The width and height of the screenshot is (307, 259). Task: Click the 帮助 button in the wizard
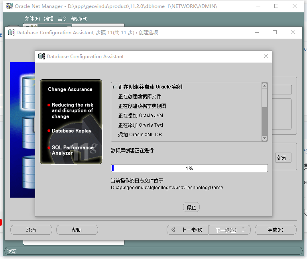(x=77, y=230)
